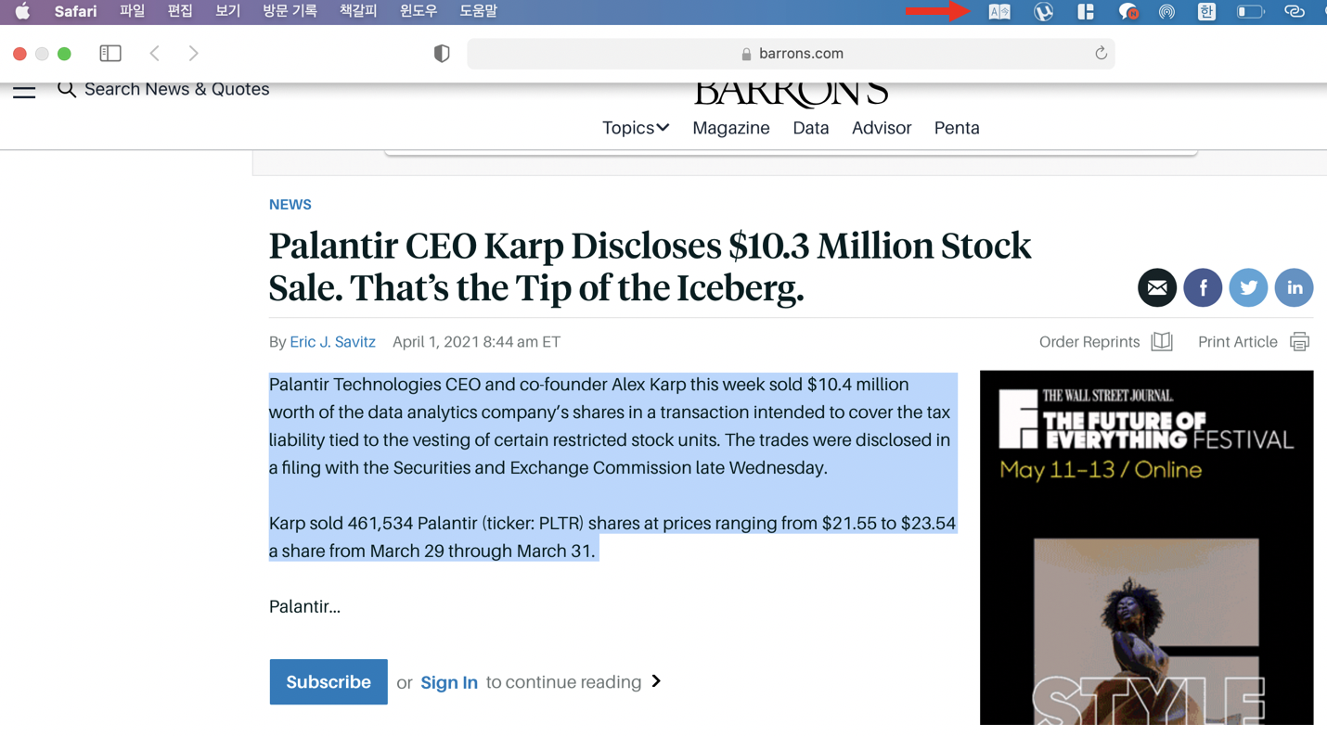Open the Advisor section
The width and height of the screenshot is (1327, 736).
[x=882, y=128]
